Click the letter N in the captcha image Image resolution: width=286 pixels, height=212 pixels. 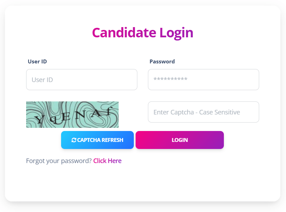(x=80, y=115)
